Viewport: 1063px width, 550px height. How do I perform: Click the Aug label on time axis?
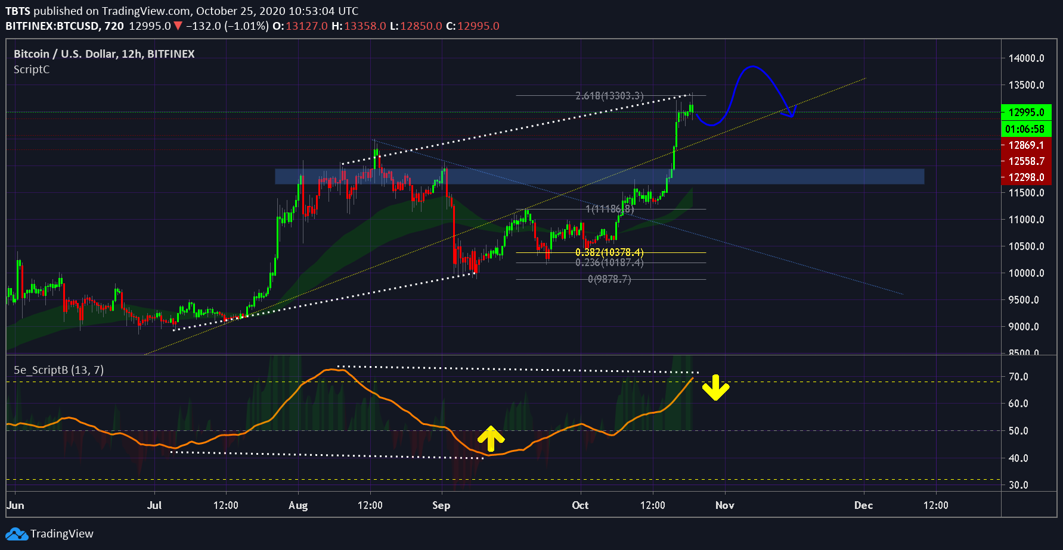(x=298, y=505)
